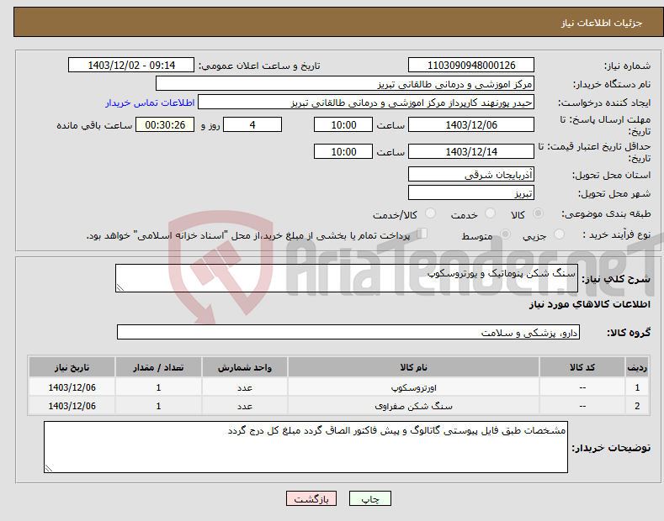The width and height of the screenshot is (664, 521).
Task: Click the چاپ print button
Action: click(x=370, y=498)
